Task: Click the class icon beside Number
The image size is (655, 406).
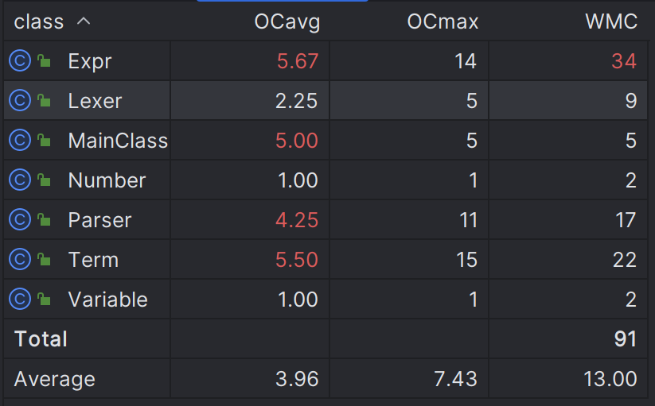Action: coord(20,180)
